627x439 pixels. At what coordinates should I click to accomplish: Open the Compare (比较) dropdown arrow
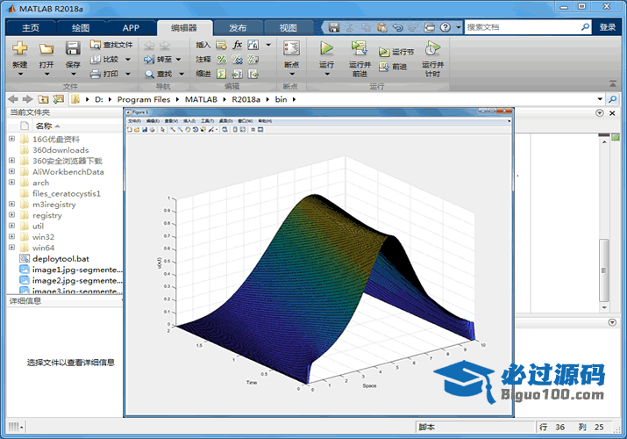[128, 59]
